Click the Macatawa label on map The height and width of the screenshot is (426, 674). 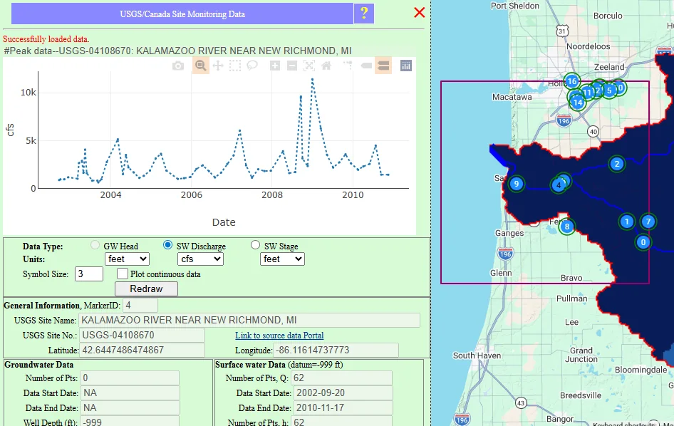tap(512, 97)
